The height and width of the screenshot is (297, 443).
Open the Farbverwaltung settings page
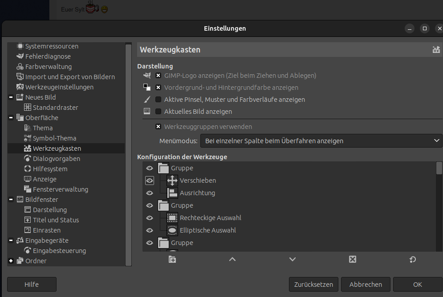[48, 67]
